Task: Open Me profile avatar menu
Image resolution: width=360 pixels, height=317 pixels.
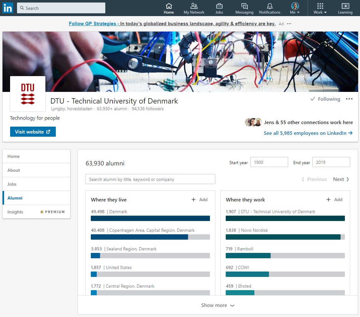Action: [x=295, y=9]
